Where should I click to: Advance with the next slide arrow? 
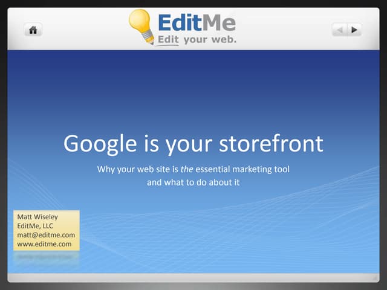354,29
